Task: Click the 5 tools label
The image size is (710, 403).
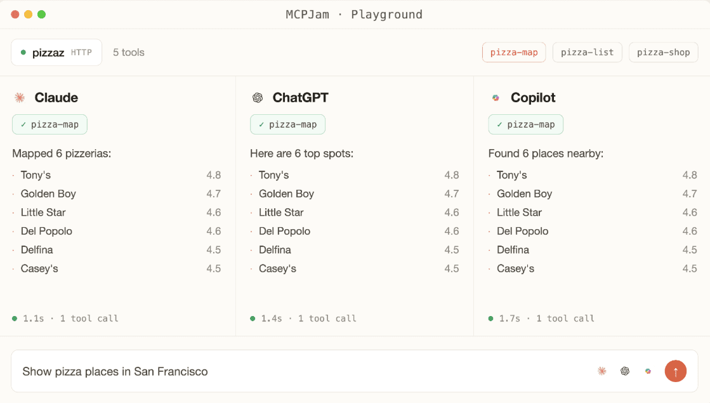Action: point(129,53)
